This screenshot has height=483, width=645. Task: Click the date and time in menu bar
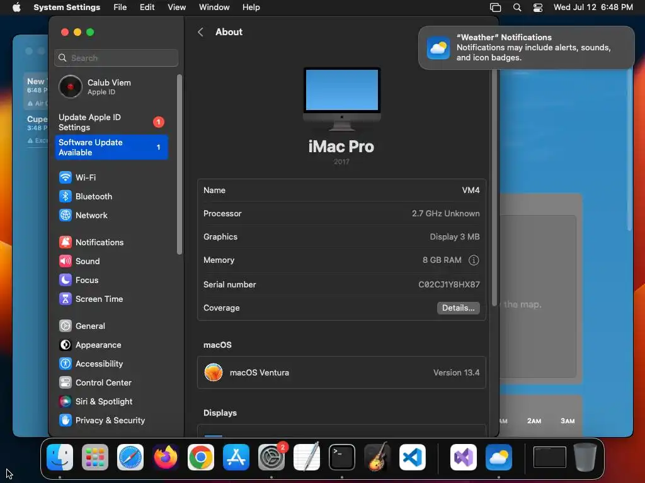pyautogui.click(x=593, y=8)
